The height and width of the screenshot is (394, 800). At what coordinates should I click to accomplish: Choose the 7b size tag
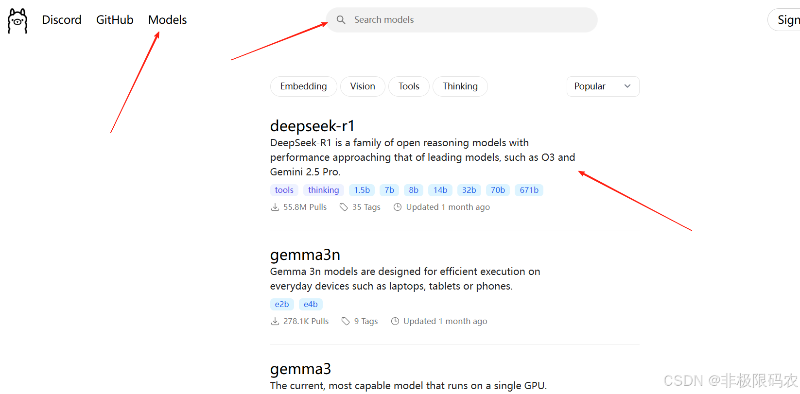389,190
